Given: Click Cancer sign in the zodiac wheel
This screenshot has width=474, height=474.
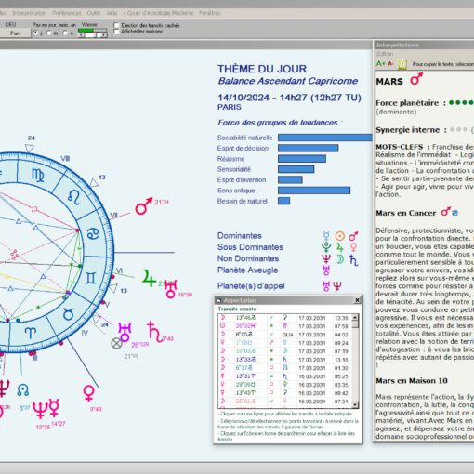Looking at the screenshot, I should click(93, 233).
